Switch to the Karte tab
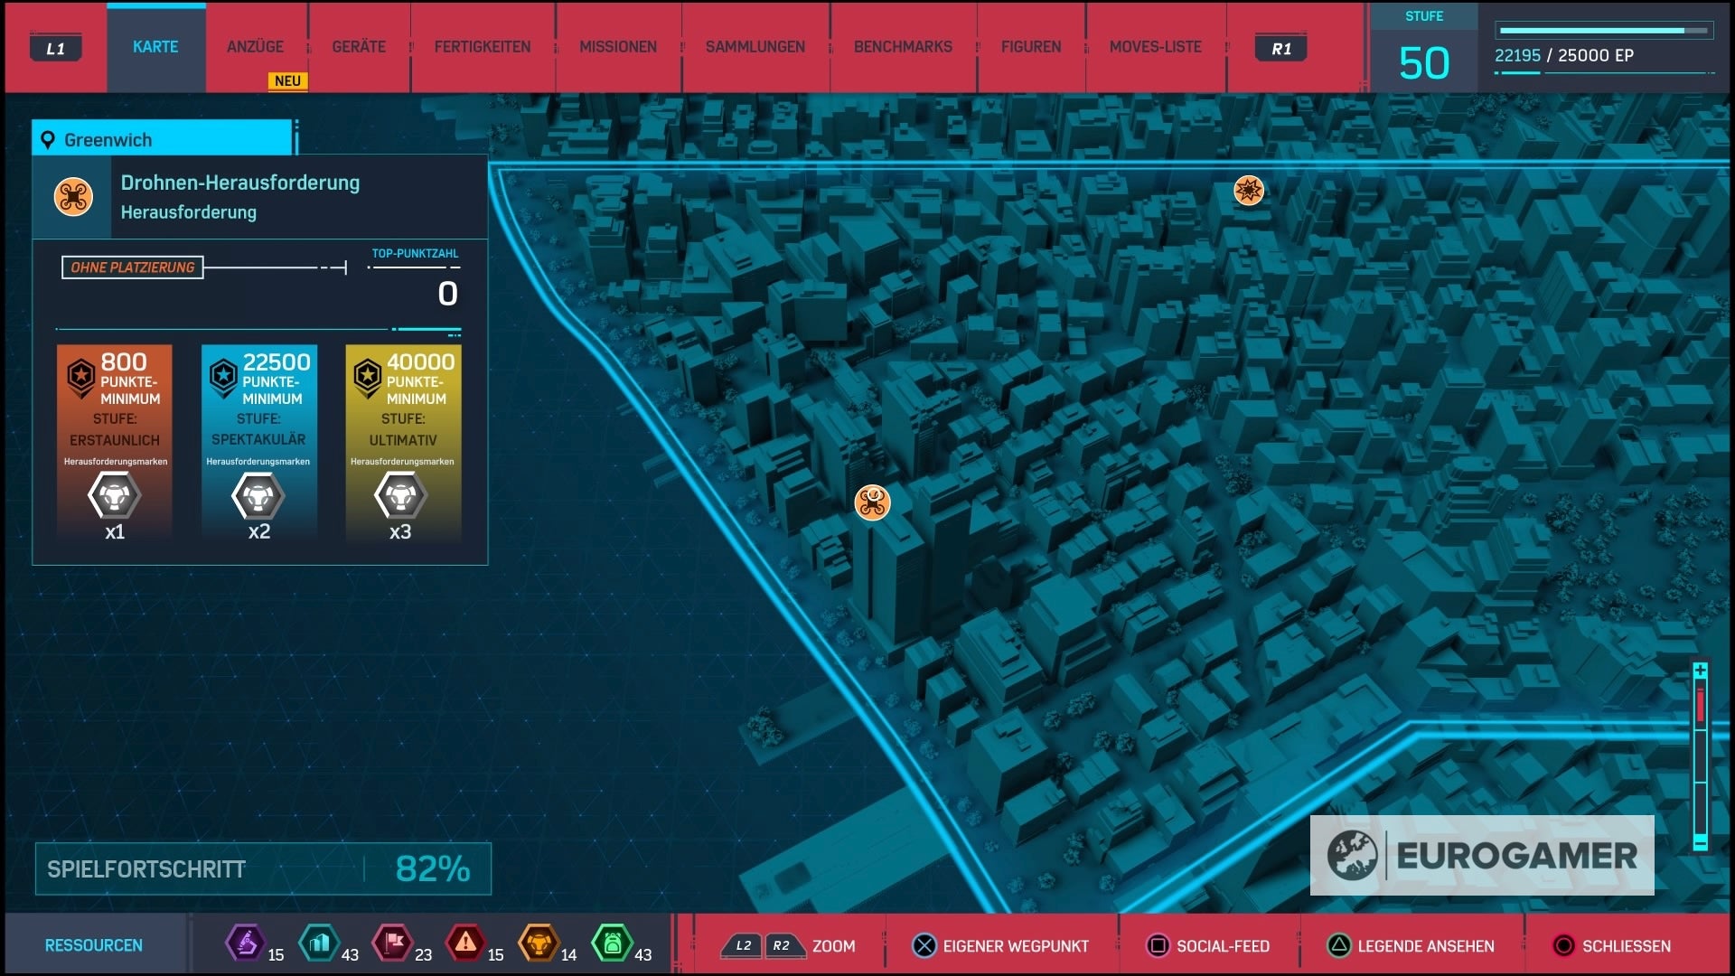 155,47
